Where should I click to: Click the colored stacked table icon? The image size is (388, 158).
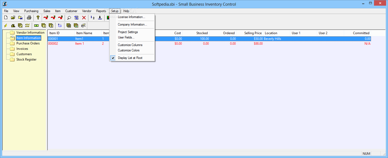tap(76, 26)
